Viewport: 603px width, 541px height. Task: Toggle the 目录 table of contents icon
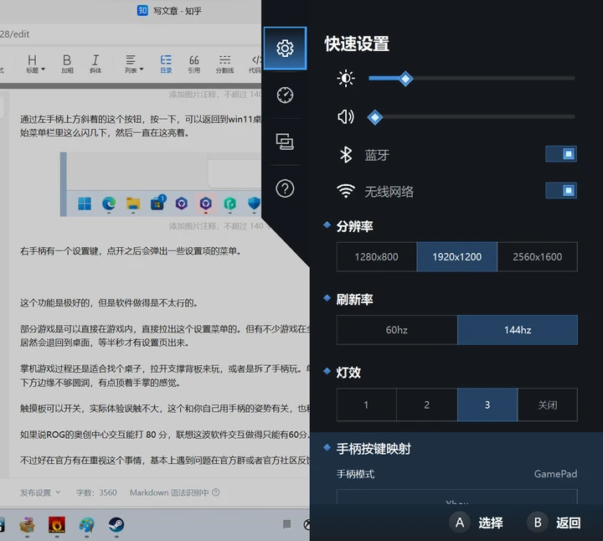click(166, 64)
